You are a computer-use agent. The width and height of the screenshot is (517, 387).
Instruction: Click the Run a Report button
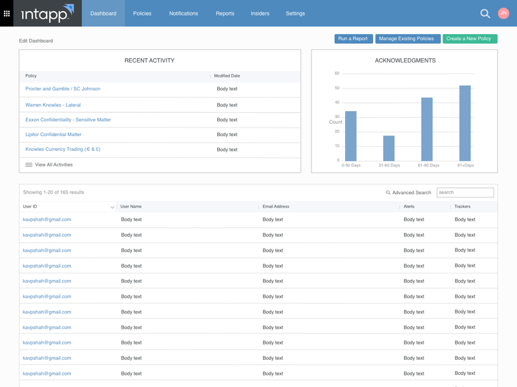(x=353, y=39)
